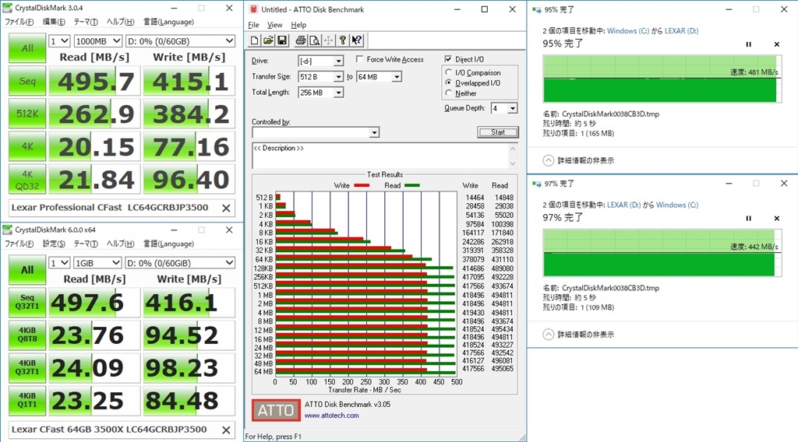Screen dimensions: 798x442
Task: Click the Save floppy icon in ATTO toolbar
Action: 282,40
